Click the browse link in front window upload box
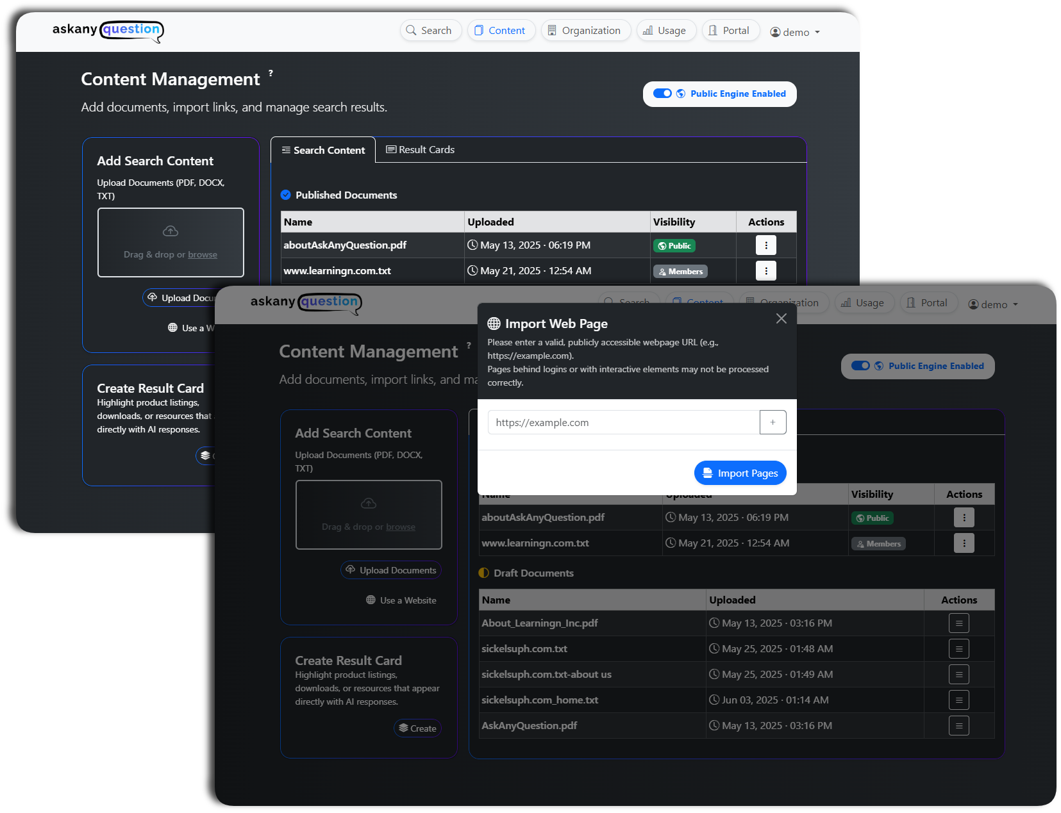 [x=401, y=527]
